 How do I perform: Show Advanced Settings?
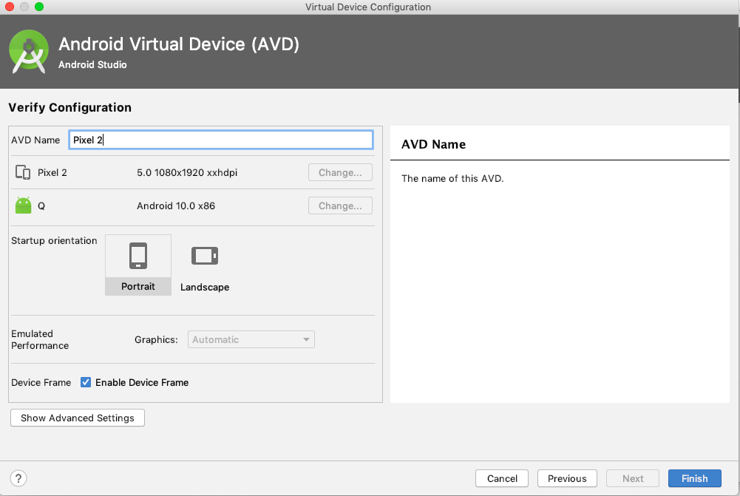[x=78, y=418]
